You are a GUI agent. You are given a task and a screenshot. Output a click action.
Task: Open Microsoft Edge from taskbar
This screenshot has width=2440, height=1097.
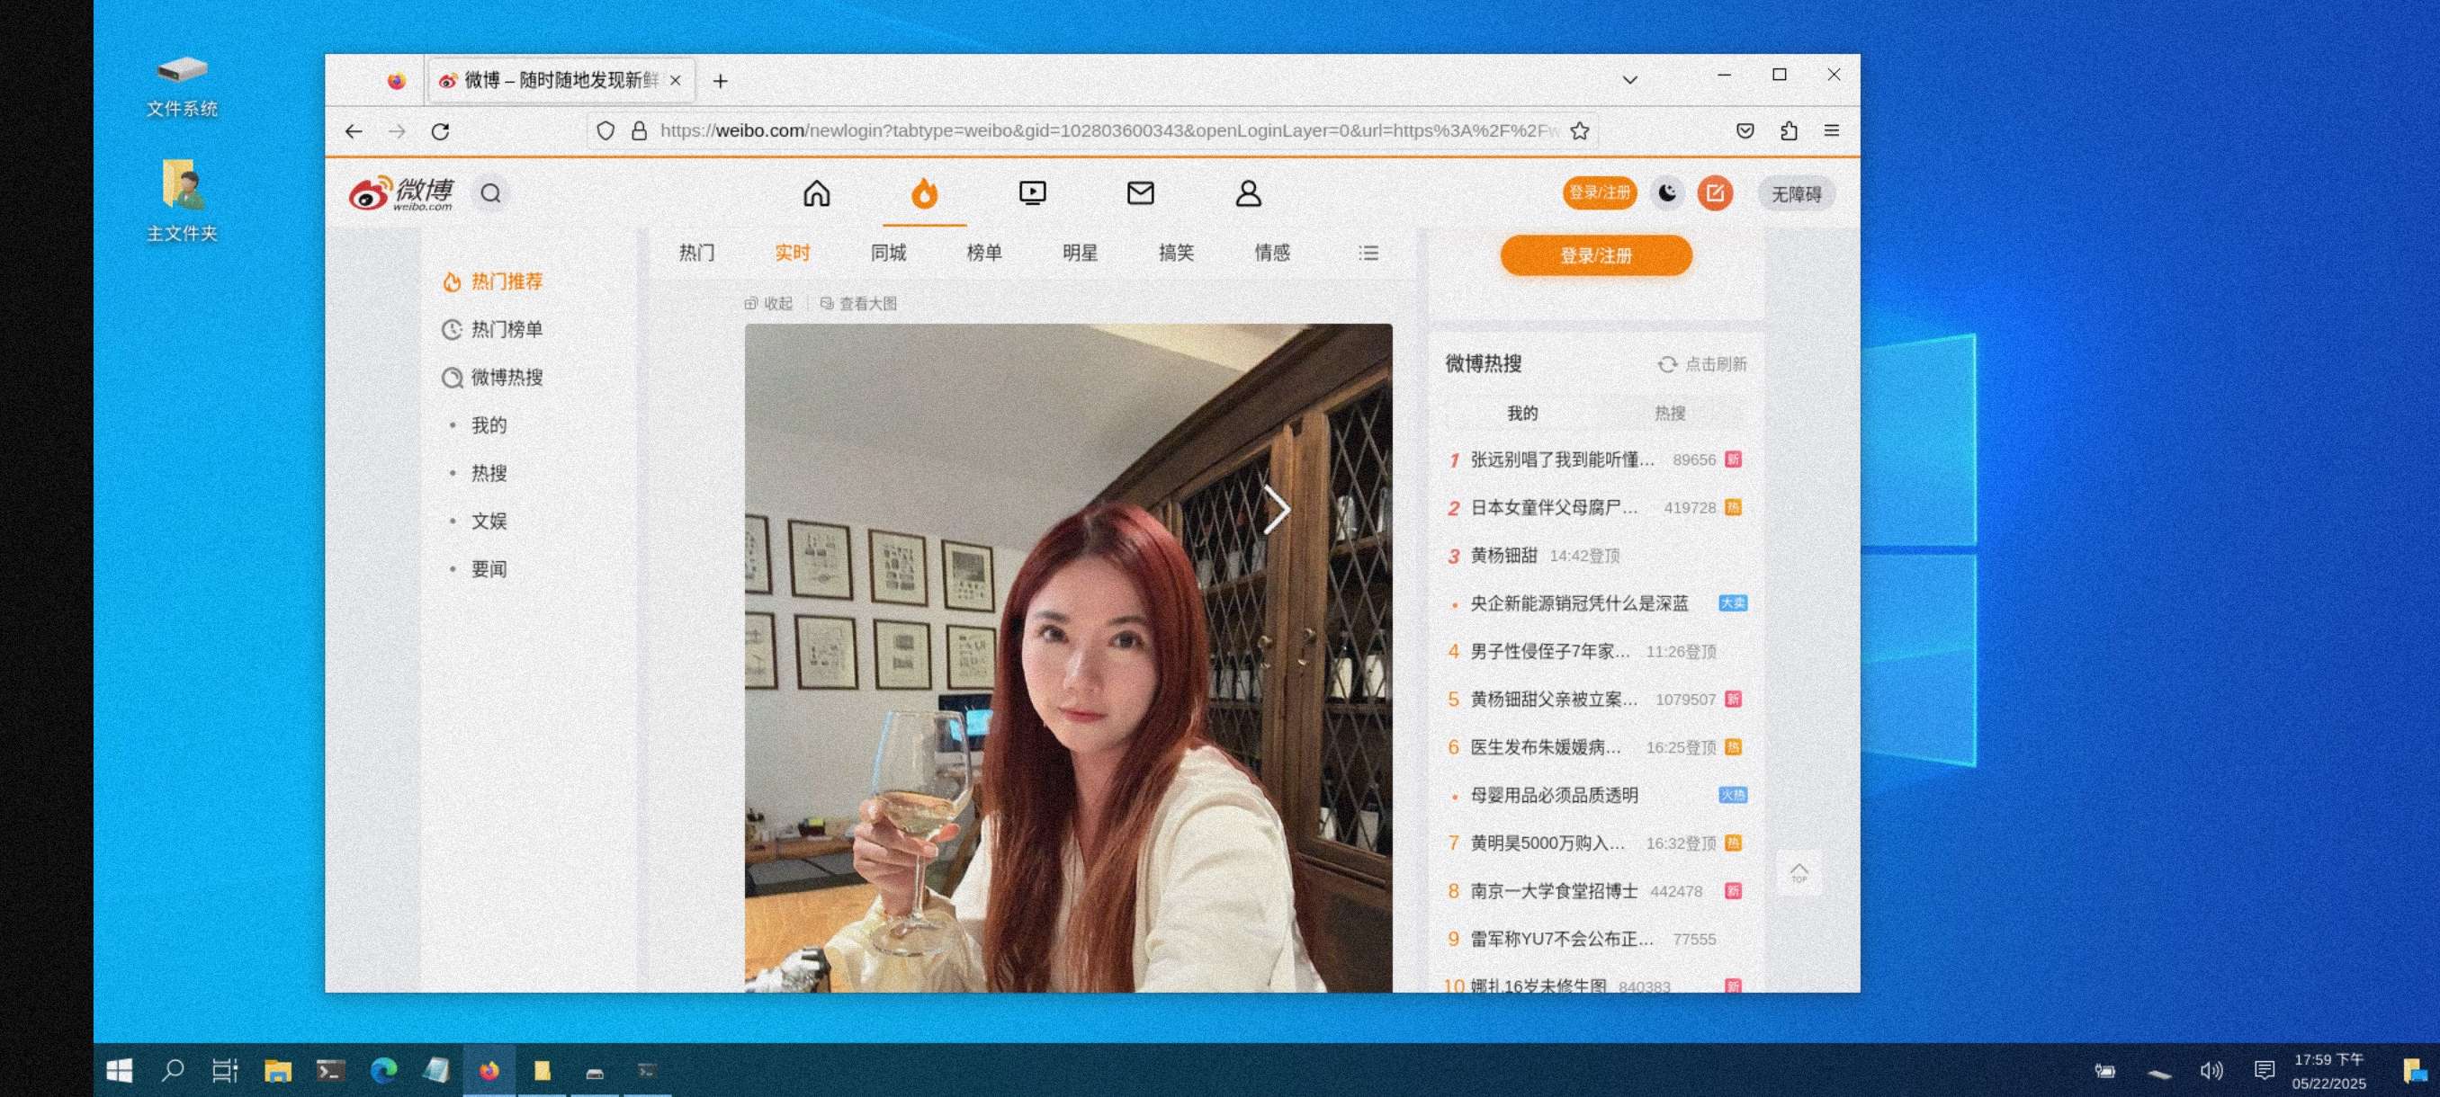click(383, 1071)
